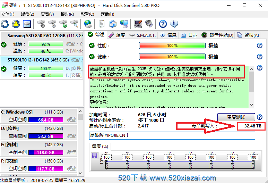Viewport: 268px width, 183px height.
Task: Click the comment field containing YIPOJIE.CN
Action: click(172, 135)
